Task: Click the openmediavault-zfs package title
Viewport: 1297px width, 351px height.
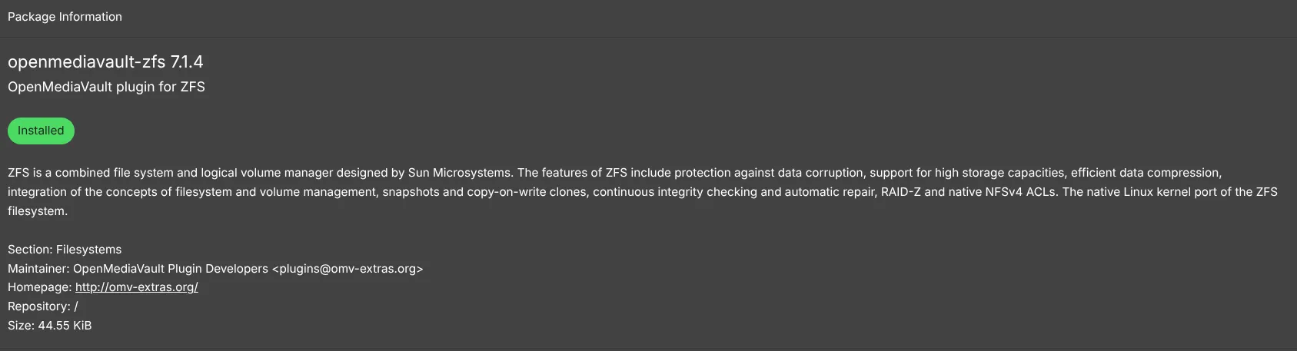Action: [86, 61]
